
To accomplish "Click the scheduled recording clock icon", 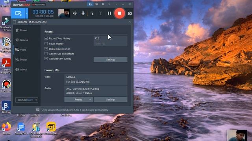I will click(x=103, y=4).
